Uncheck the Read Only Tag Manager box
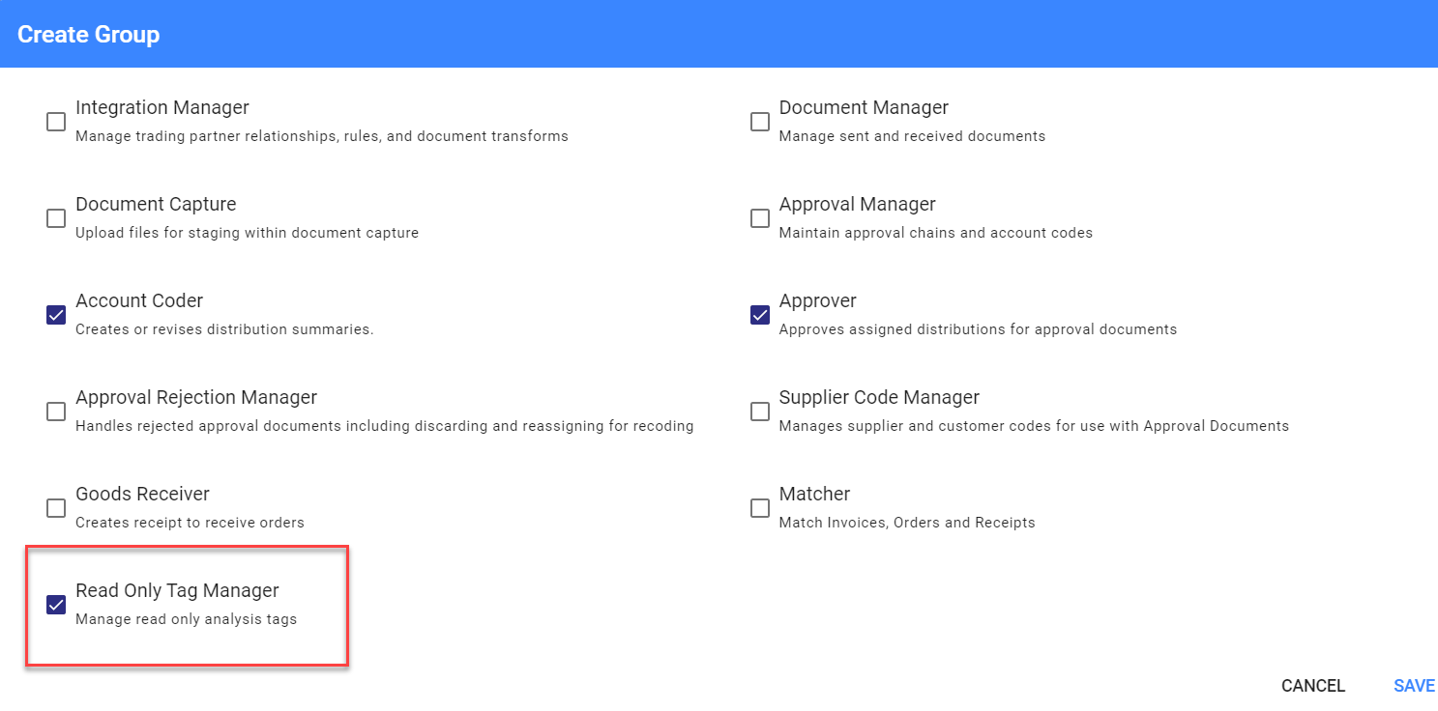The image size is (1438, 711). coord(55,605)
